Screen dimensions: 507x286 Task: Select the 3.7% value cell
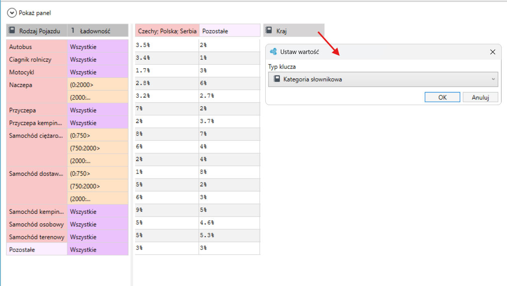tap(230, 121)
